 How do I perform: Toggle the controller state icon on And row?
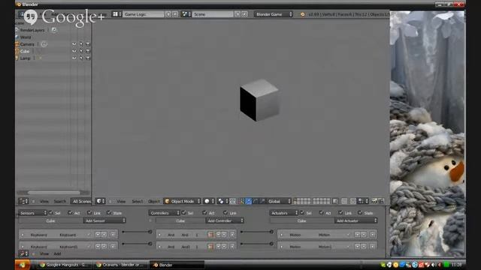pos(210,235)
